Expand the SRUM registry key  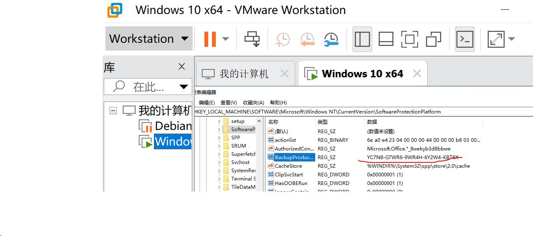[x=219, y=146]
